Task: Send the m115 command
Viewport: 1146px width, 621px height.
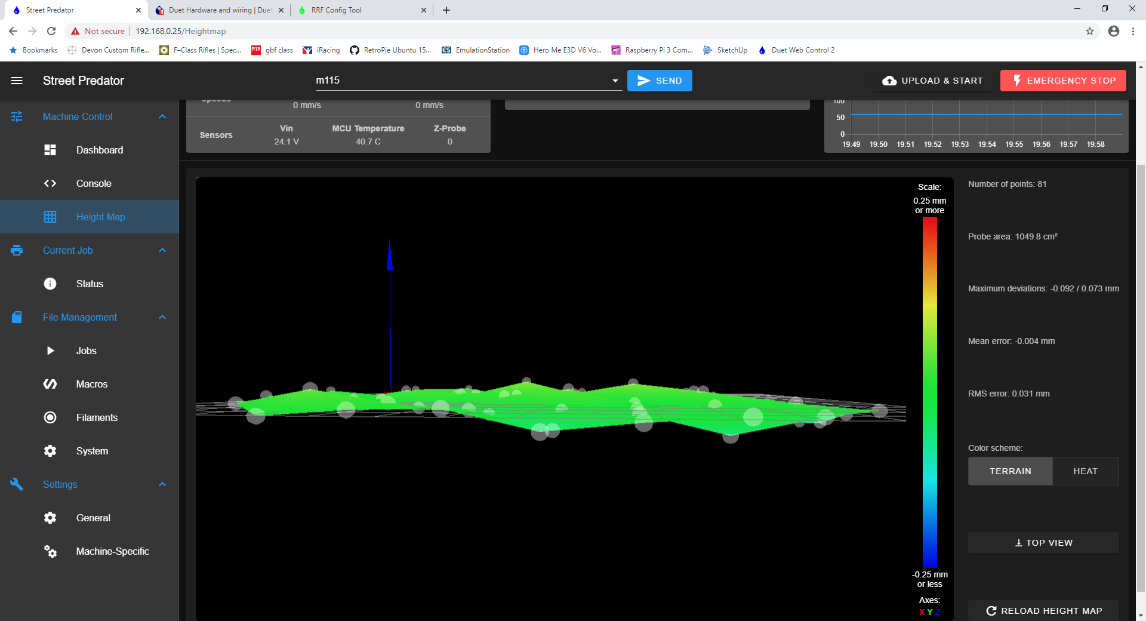Action: coord(660,81)
